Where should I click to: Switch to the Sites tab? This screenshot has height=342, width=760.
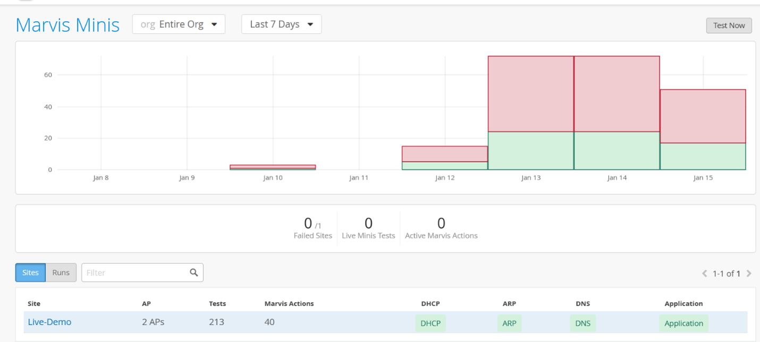click(x=30, y=272)
